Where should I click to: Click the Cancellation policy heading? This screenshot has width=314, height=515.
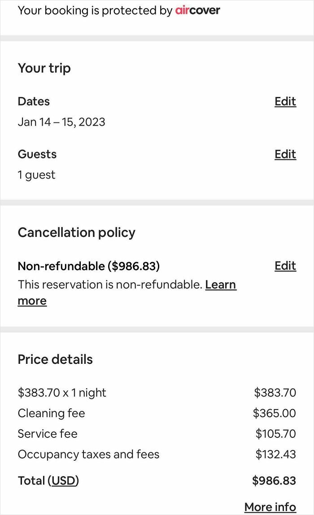(76, 232)
